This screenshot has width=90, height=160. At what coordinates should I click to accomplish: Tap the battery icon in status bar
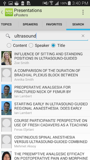[69, 3]
